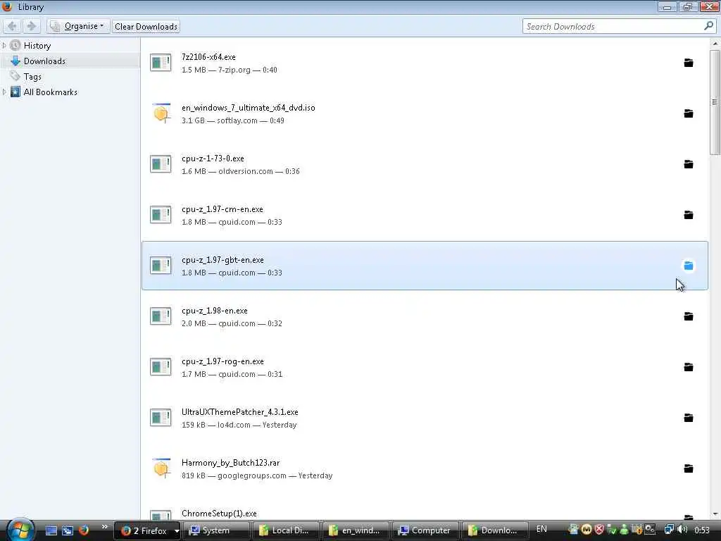Click the file icon of Harmony_by_Butch123.rar

[161, 468]
